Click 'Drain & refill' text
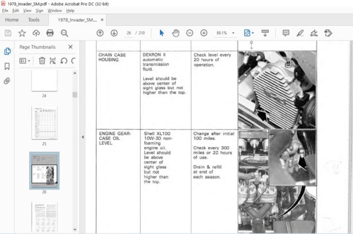The width and height of the screenshot is (353, 234). click(x=207, y=167)
